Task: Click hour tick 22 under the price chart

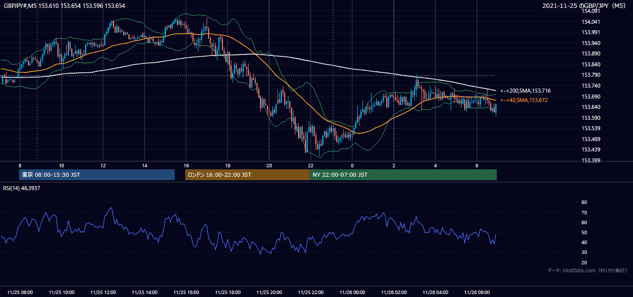Action: click(311, 165)
